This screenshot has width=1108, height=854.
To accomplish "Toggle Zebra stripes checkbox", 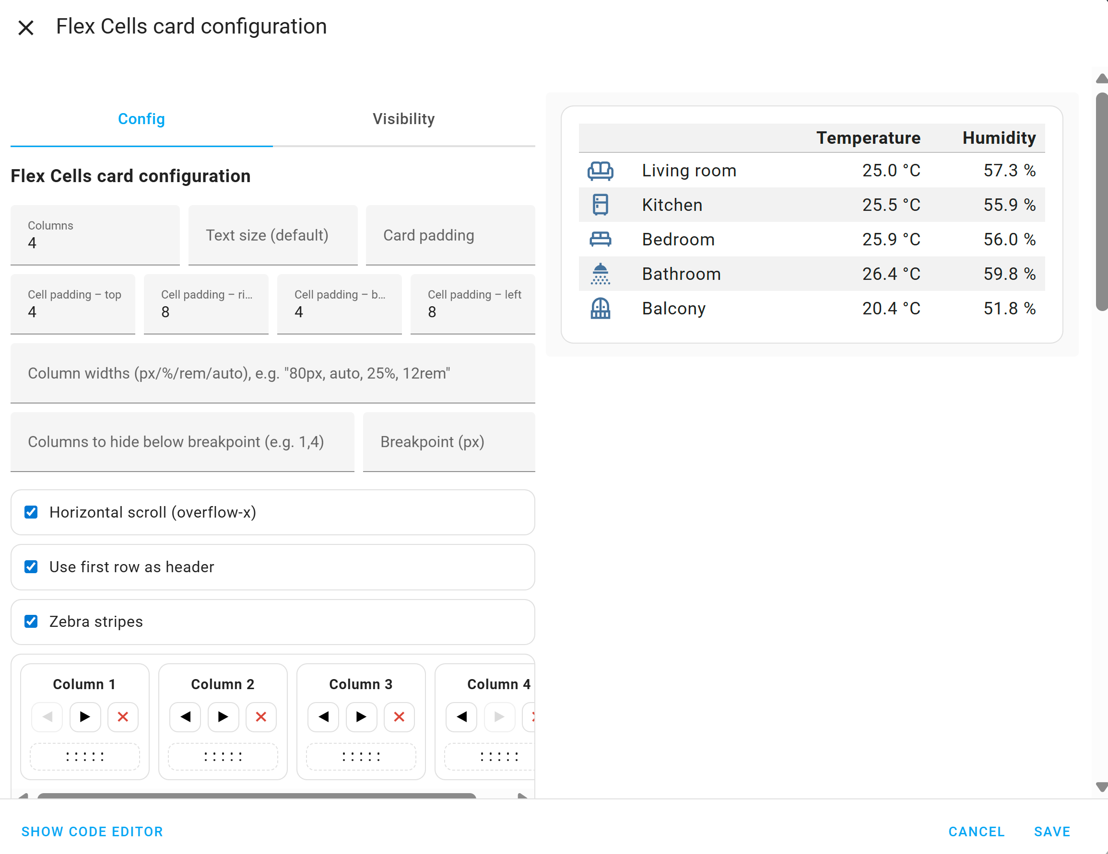I will (x=31, y=622).
